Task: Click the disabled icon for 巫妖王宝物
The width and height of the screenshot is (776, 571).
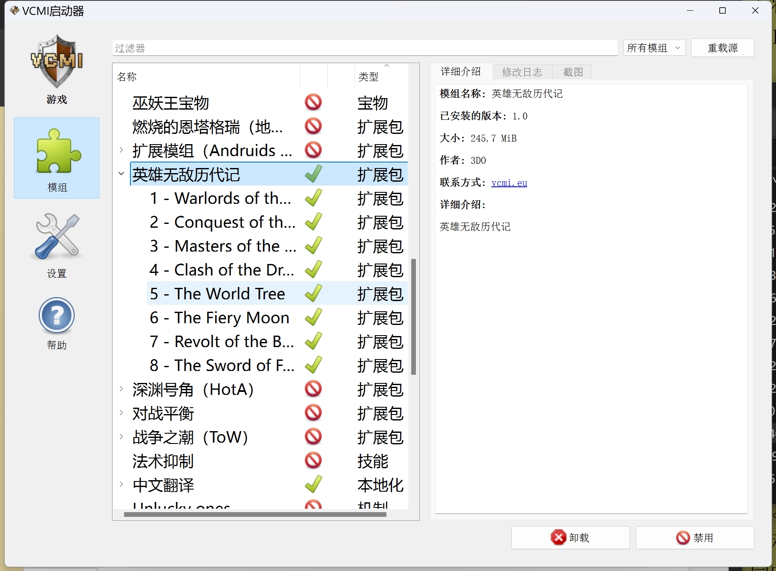Action: pyautogui.click(x=313, y=102)
